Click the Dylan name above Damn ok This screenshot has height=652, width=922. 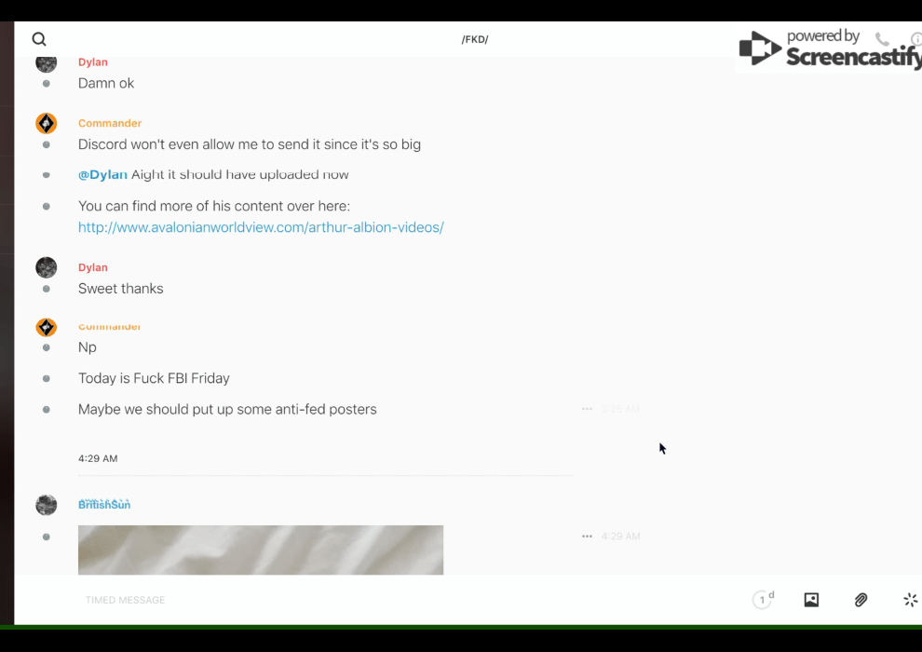click(x=93, y=61)
